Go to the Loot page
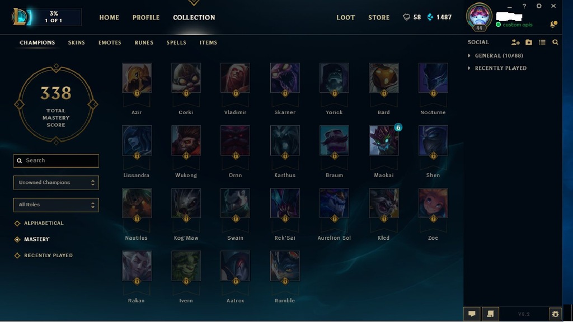 click(x=346, y=17)
